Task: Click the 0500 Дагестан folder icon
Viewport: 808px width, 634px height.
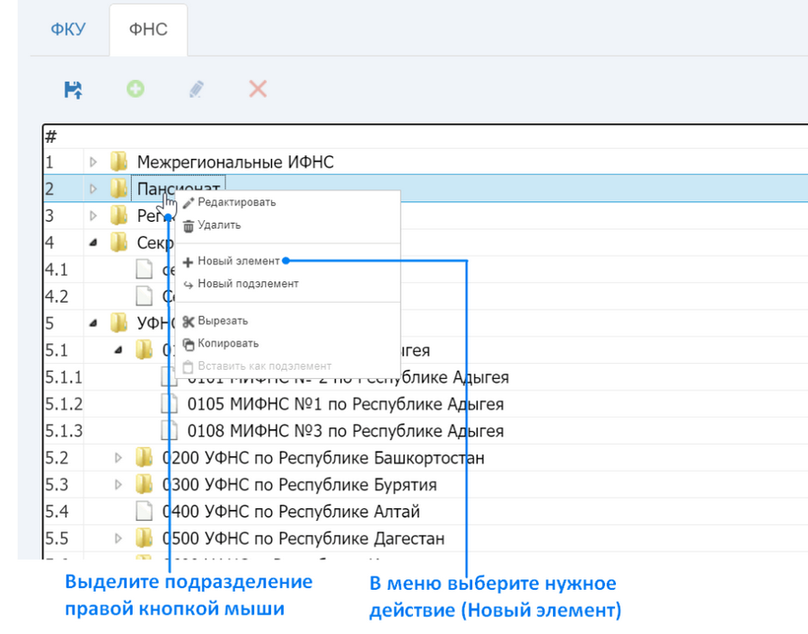Action: [x=145, y=538]
